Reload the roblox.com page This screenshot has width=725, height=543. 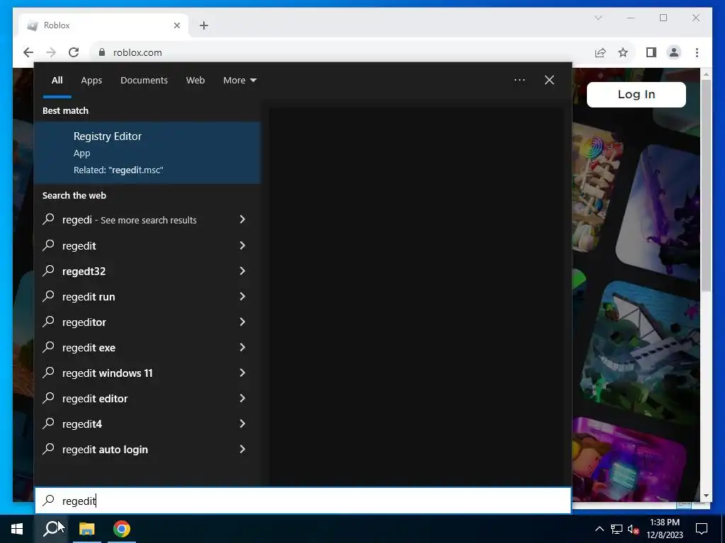(x=74, y=52)
